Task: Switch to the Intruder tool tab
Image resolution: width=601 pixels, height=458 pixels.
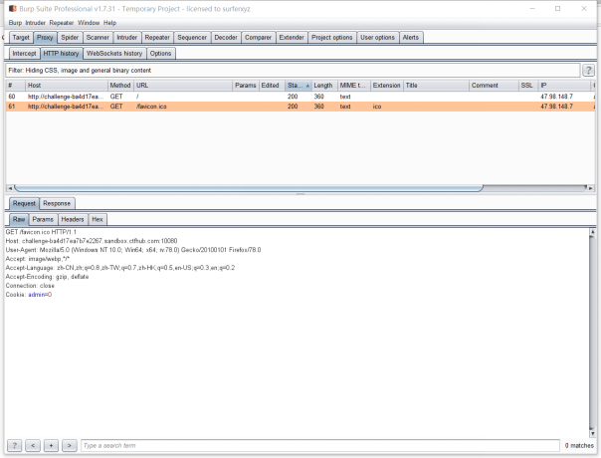Action: tap(127, 37)
